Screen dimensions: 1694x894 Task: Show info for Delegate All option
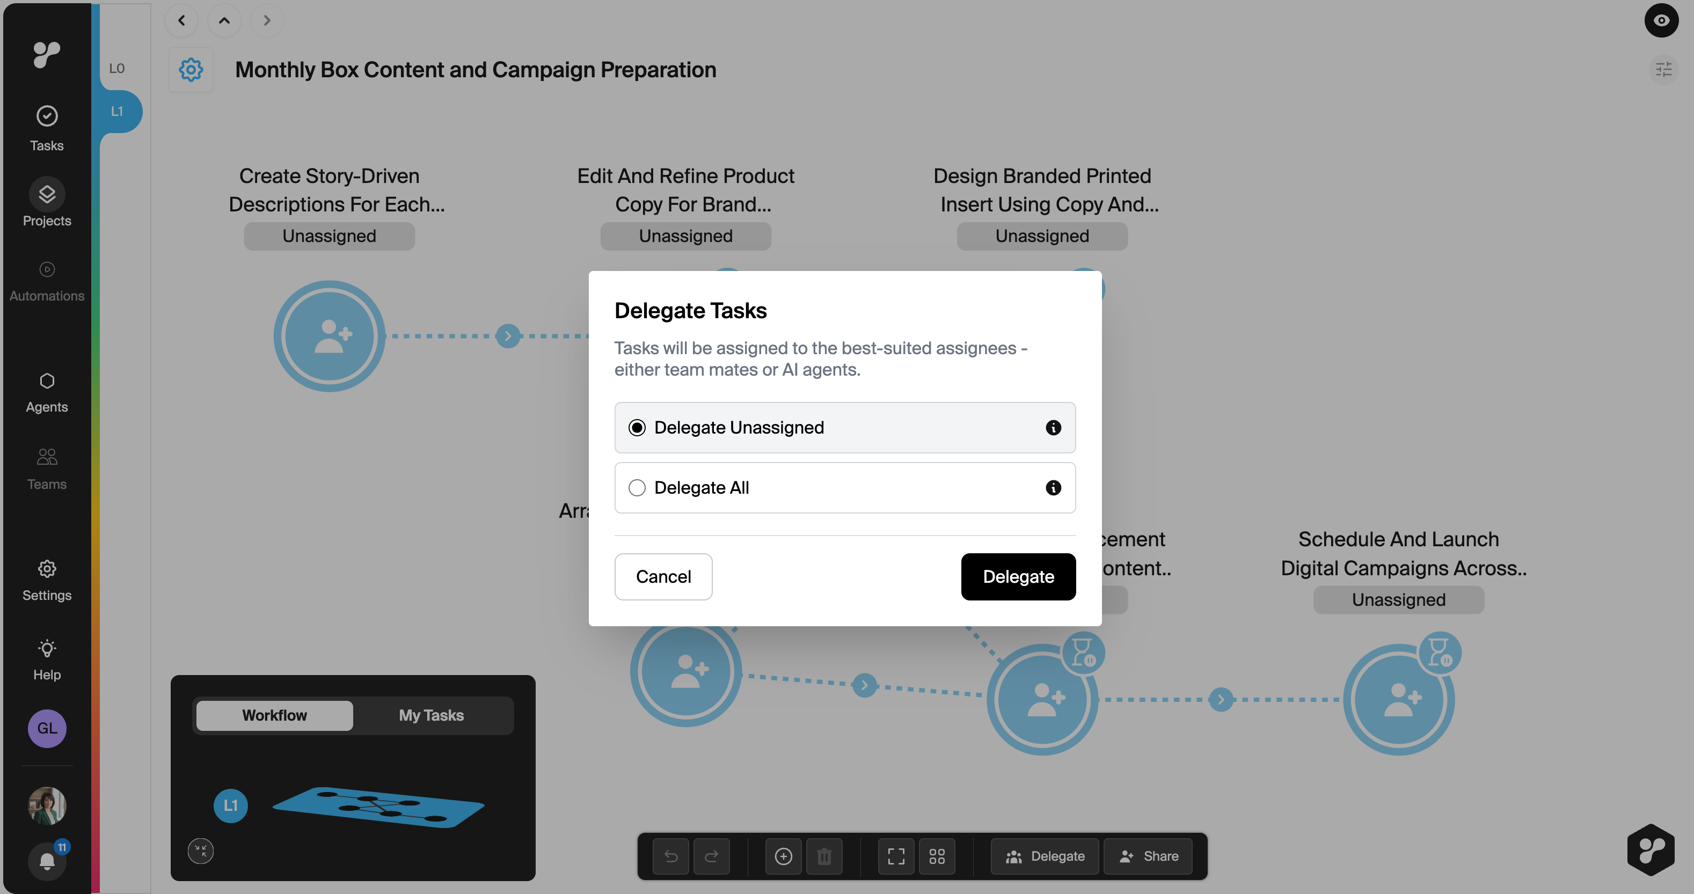click(1053, 488)
